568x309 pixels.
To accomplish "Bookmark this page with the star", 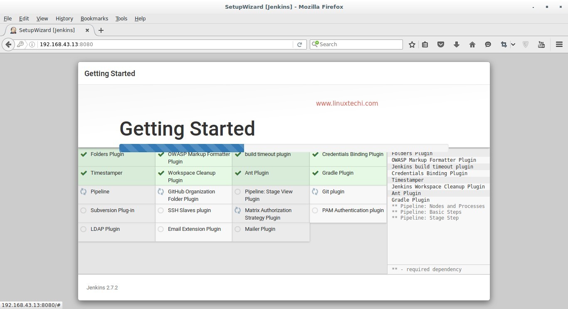I will click(412, 44).
